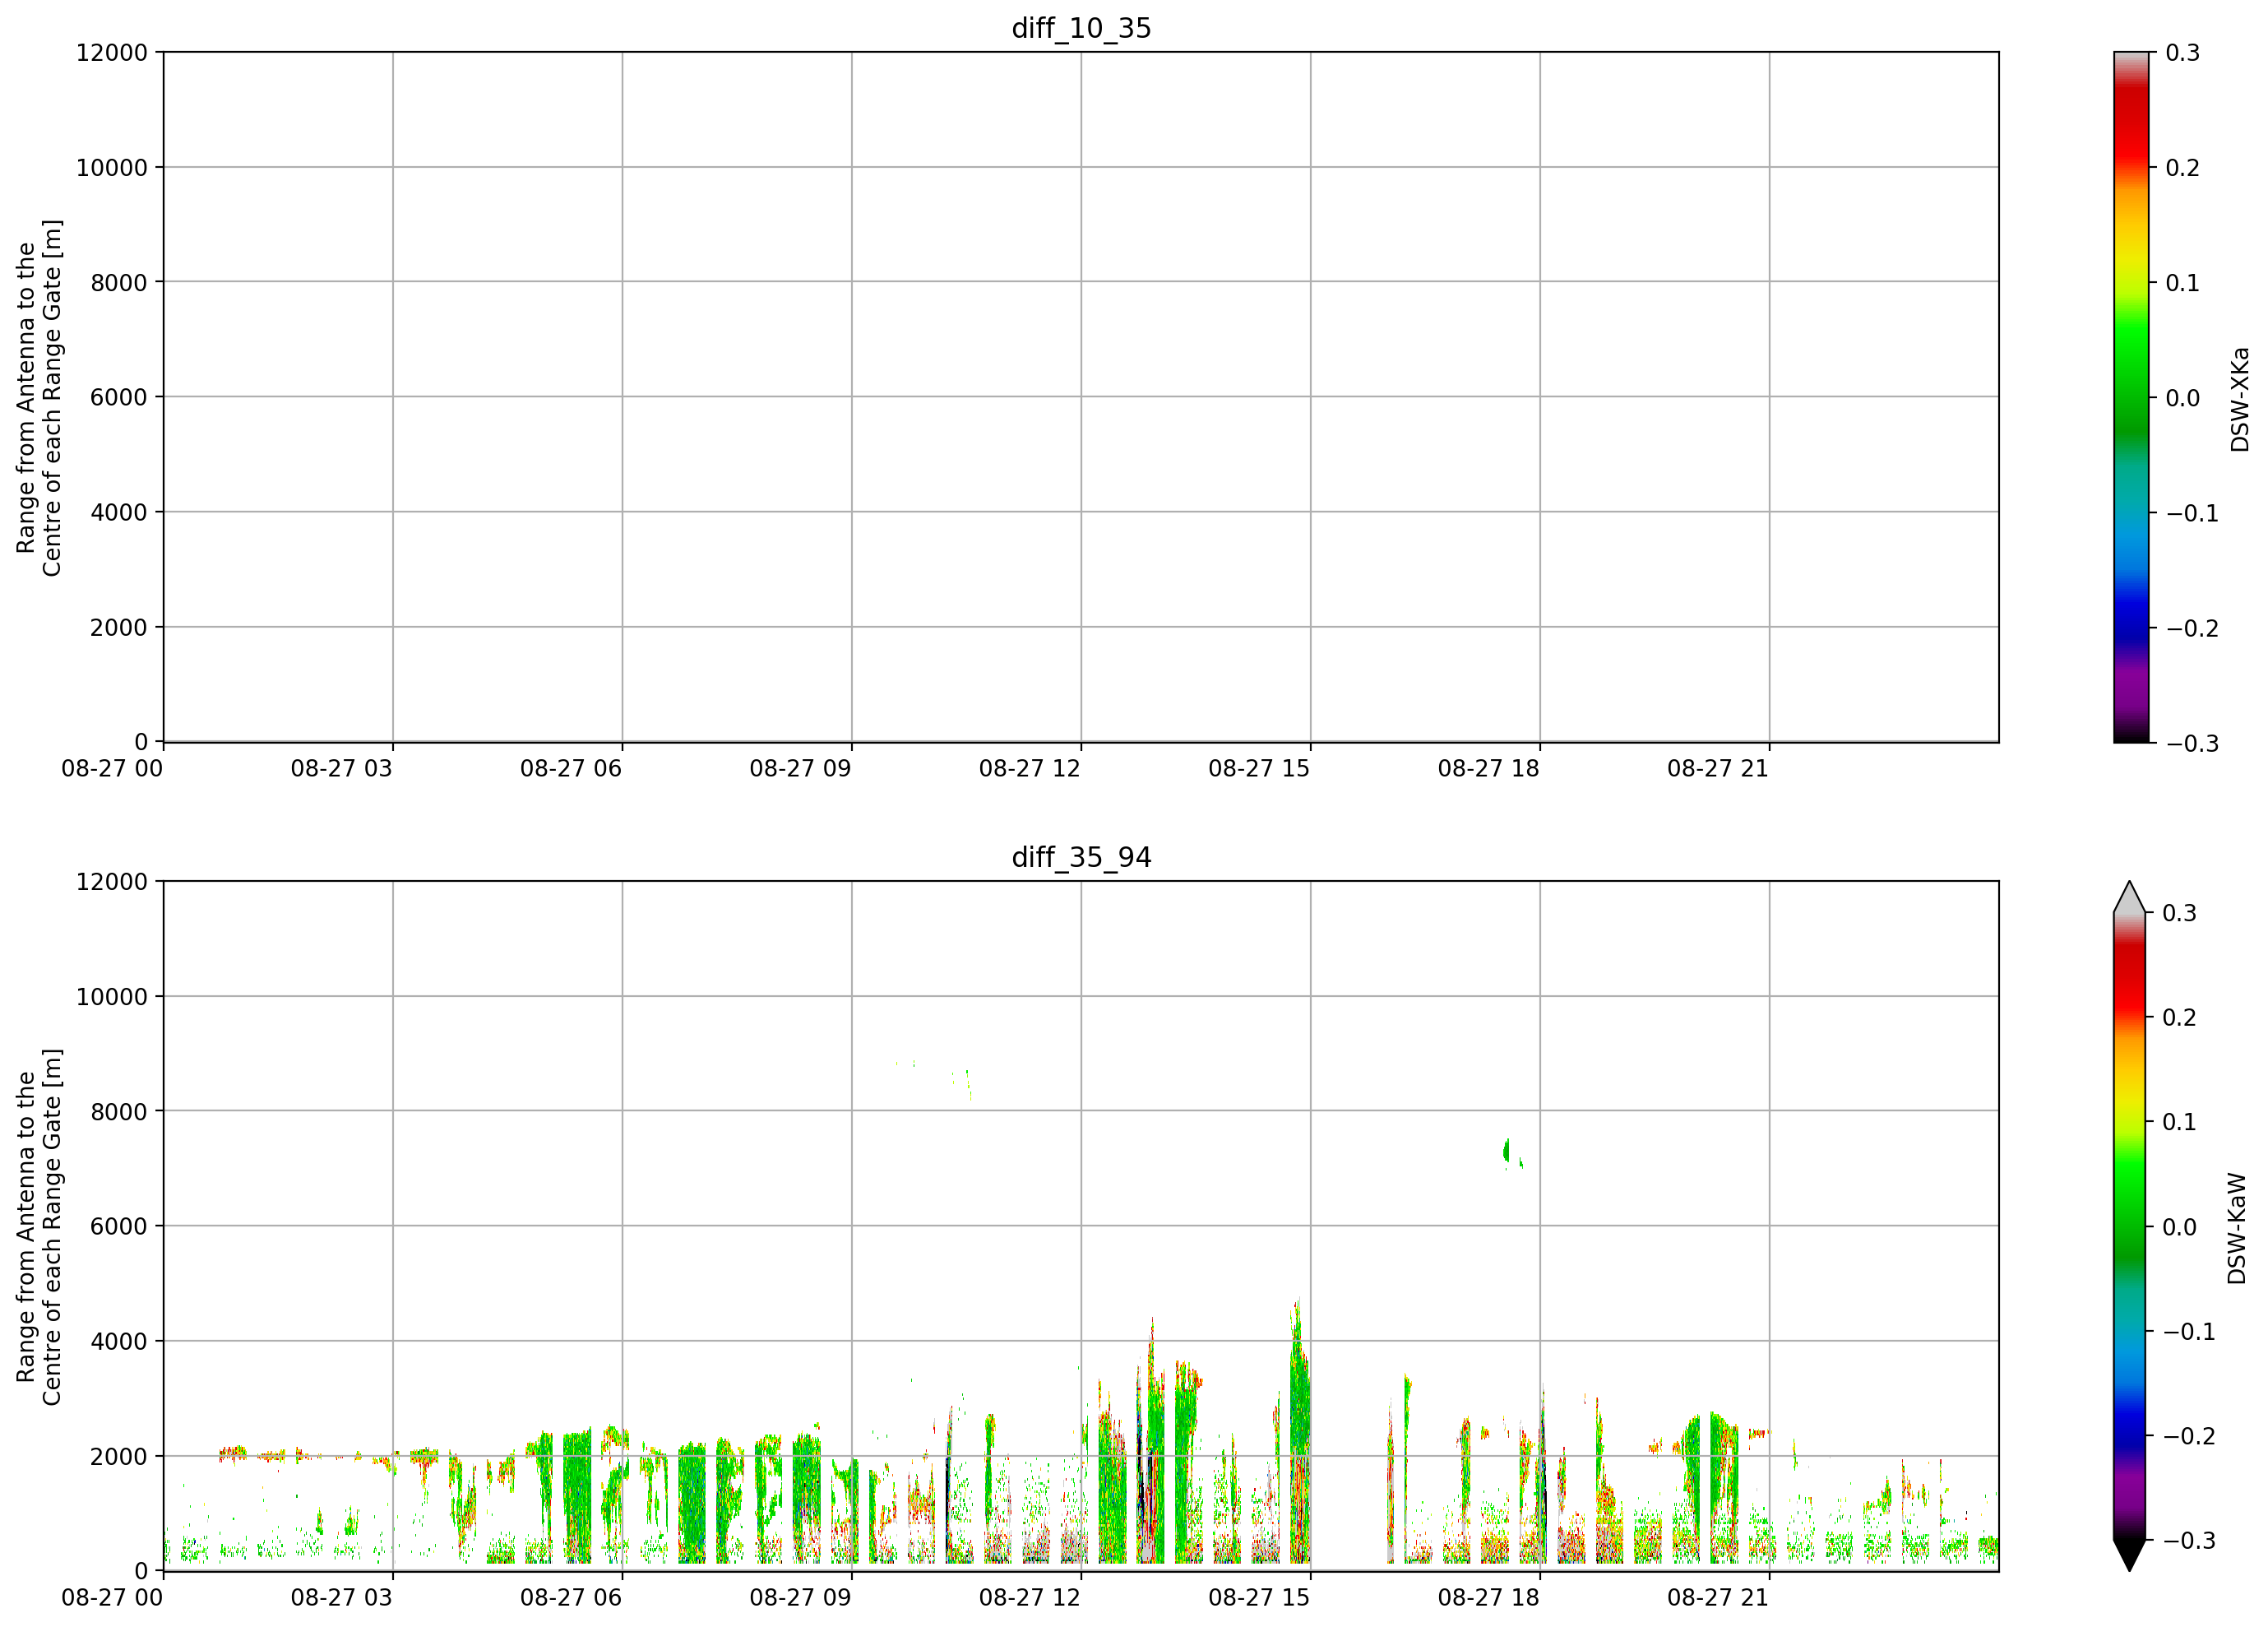Click the 10000 y-tick label in diff_35_94 plot
Viewport: 2268px width, 1627px height.
point(111,996)
